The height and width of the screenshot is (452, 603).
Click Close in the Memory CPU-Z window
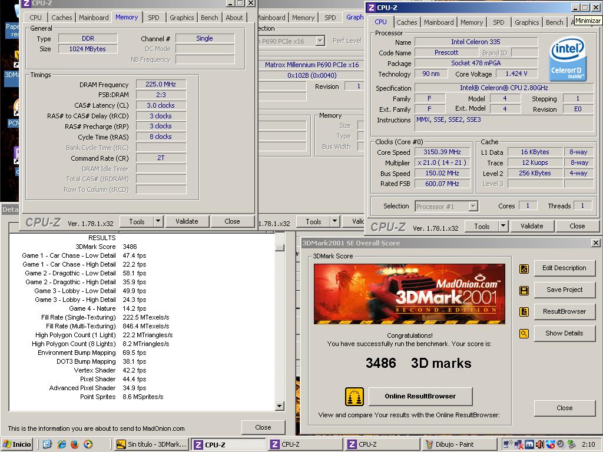click(x=232, y=221)
